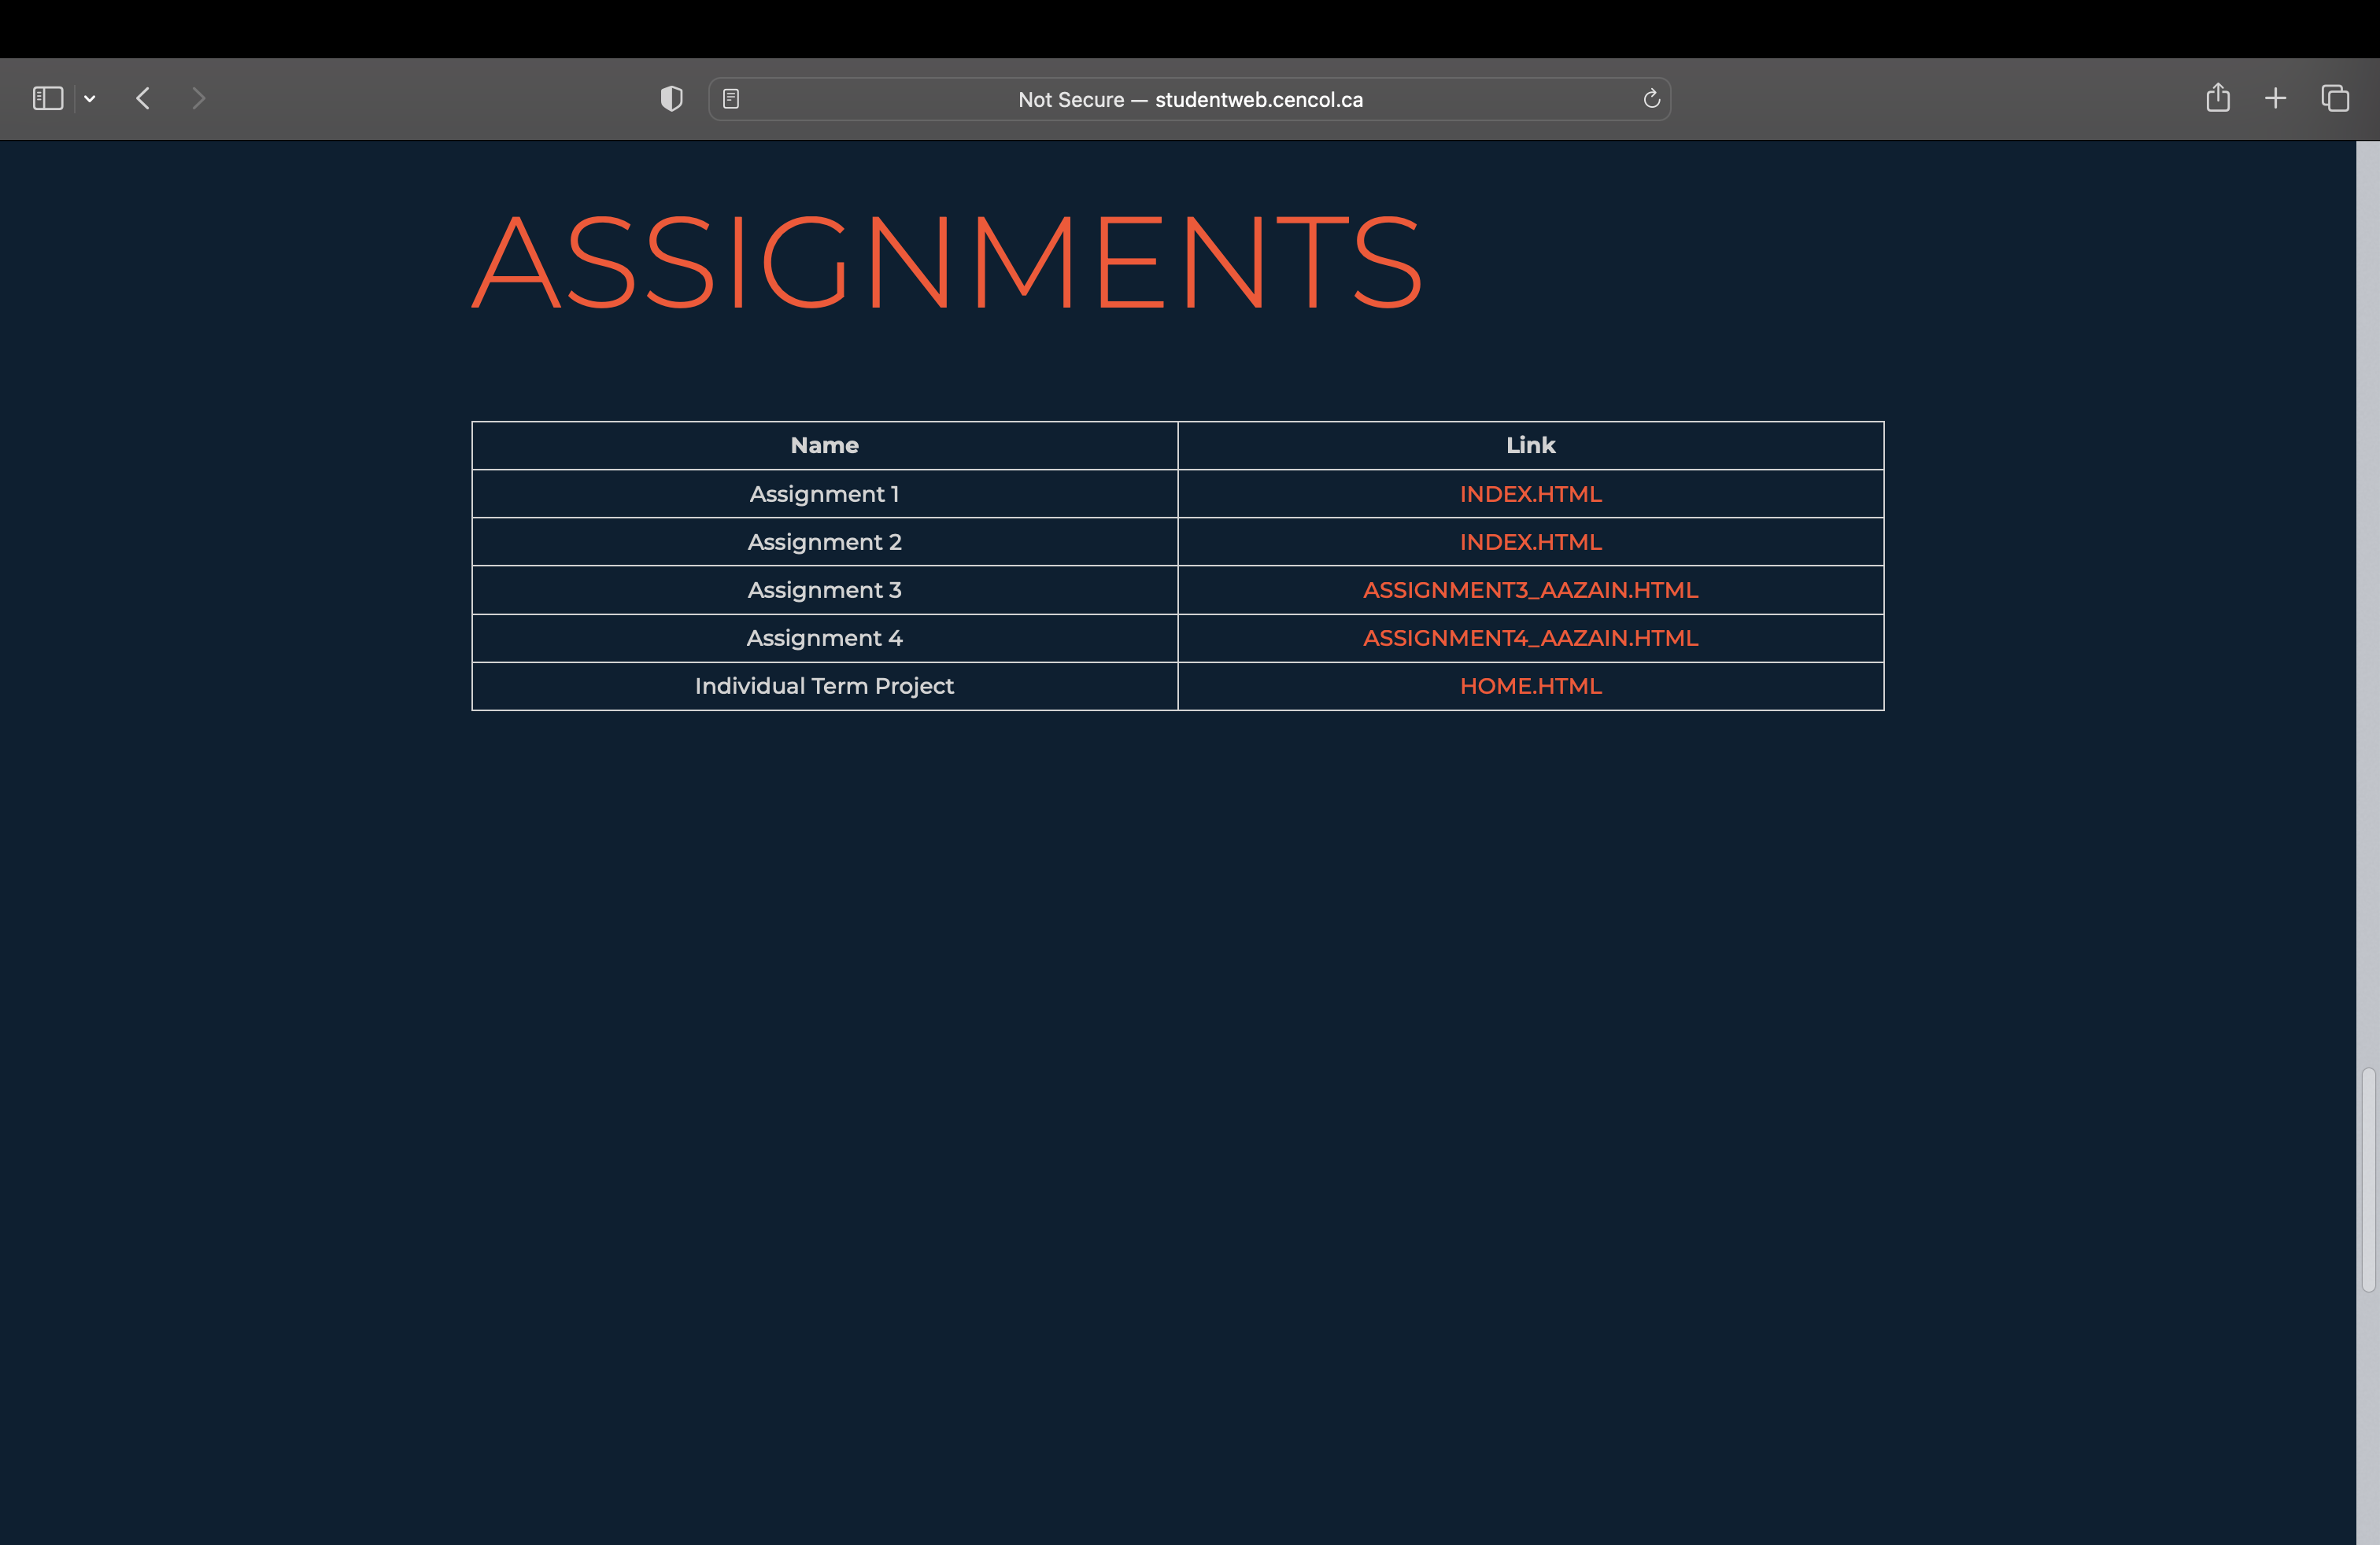Toggle the Safari sidebar
This screenshot has width=2380, height=1545.
click(48, 98)
